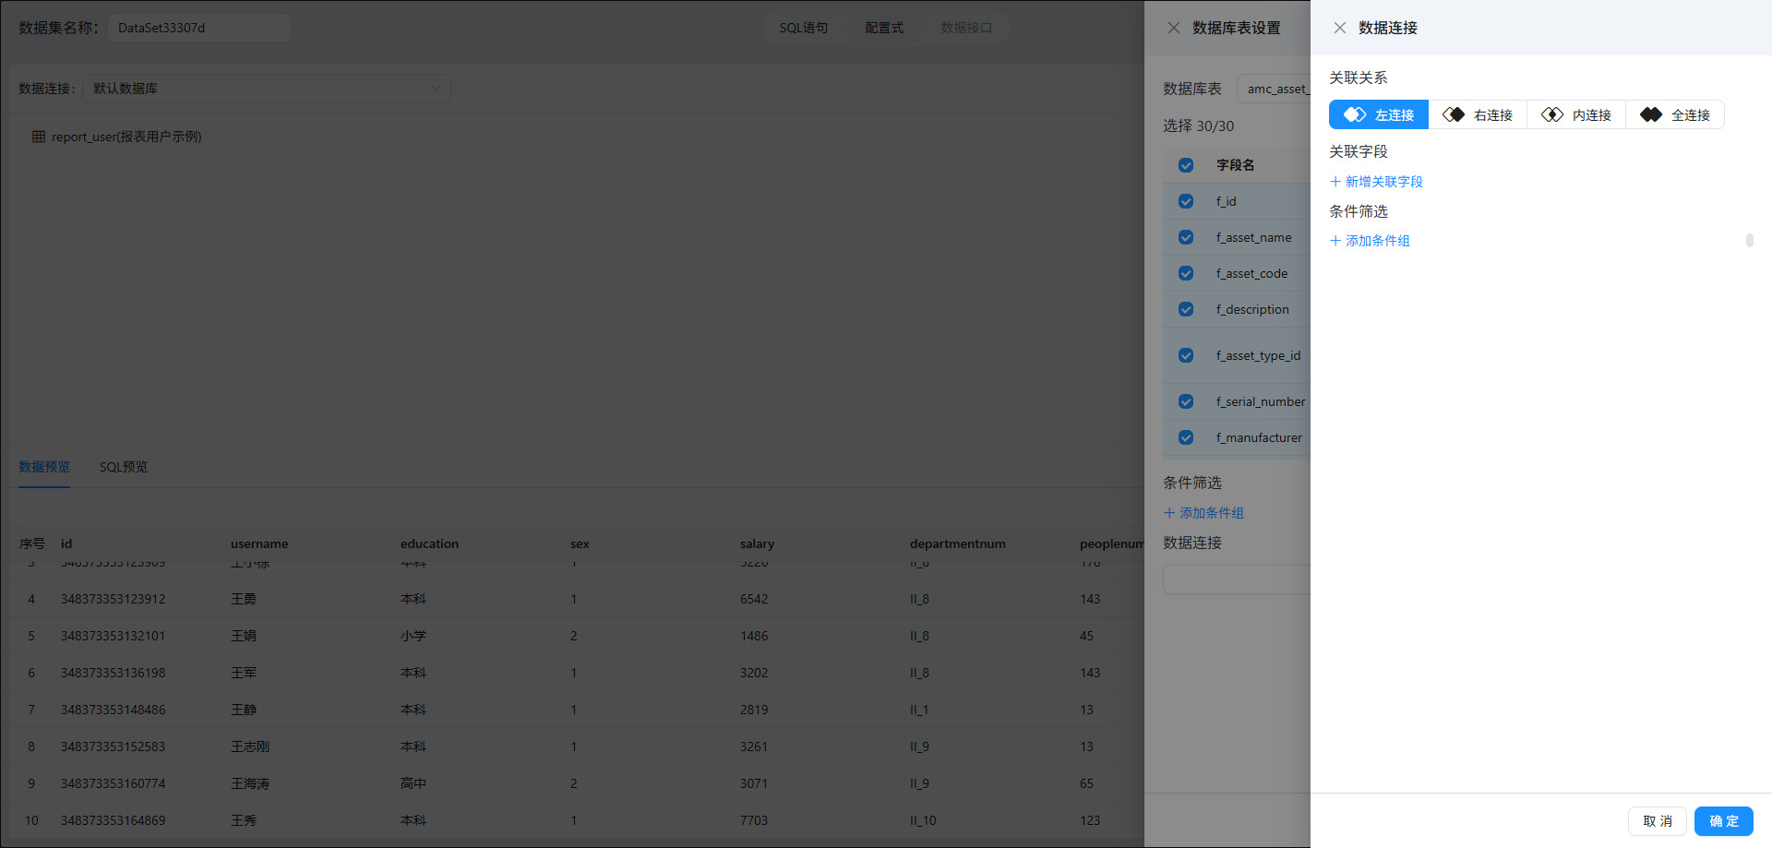Click the left join icon
The width and height of the screenshot is (1772, 848).
pyautogui.click(x=1355, y=114)
